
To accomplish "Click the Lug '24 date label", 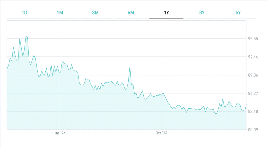I will pos(59,133).
